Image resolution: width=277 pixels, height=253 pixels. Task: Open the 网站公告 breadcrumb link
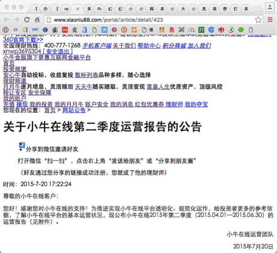click(74, 110)
